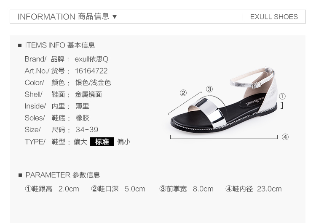The height and width of the screenshot is (223, 316).
Task: Click the ③前掌宽 8.0cm parameter
Action: click(x=186, y=189)
